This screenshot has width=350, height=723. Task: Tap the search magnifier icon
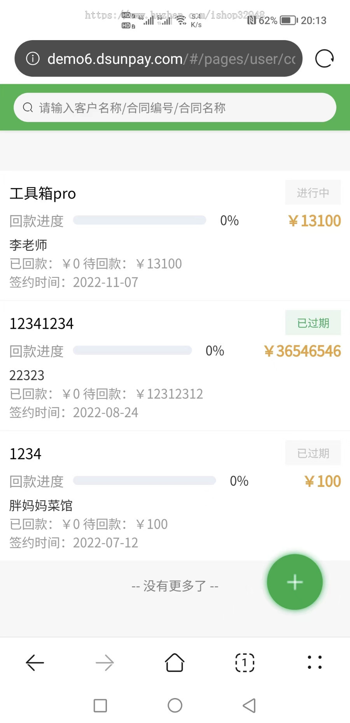tap(28, 108)
